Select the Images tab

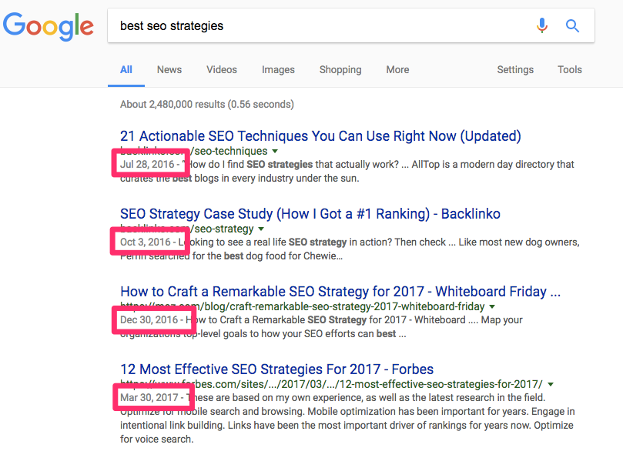pos(278,69)
